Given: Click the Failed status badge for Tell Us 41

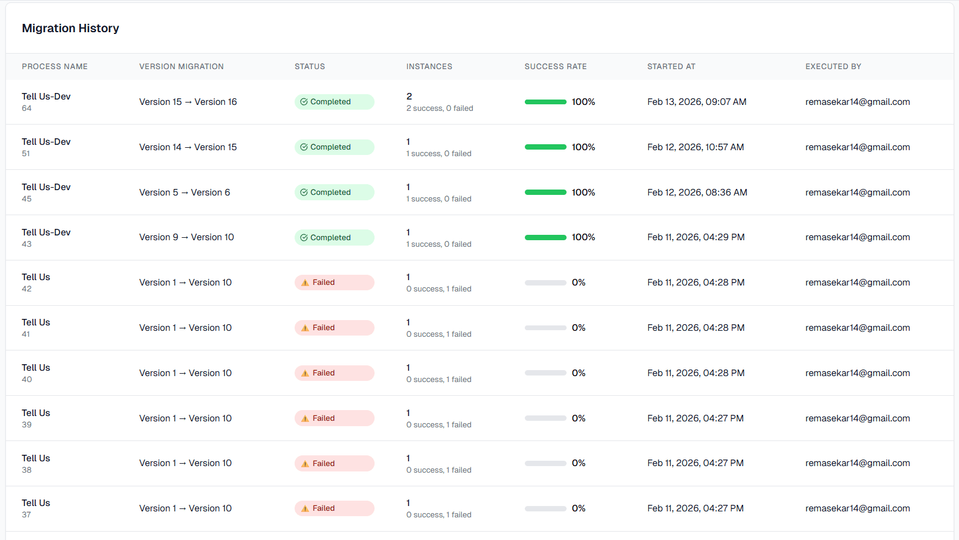Looking at the screenshot, I should pyautogui.click(x=334, y=328).
